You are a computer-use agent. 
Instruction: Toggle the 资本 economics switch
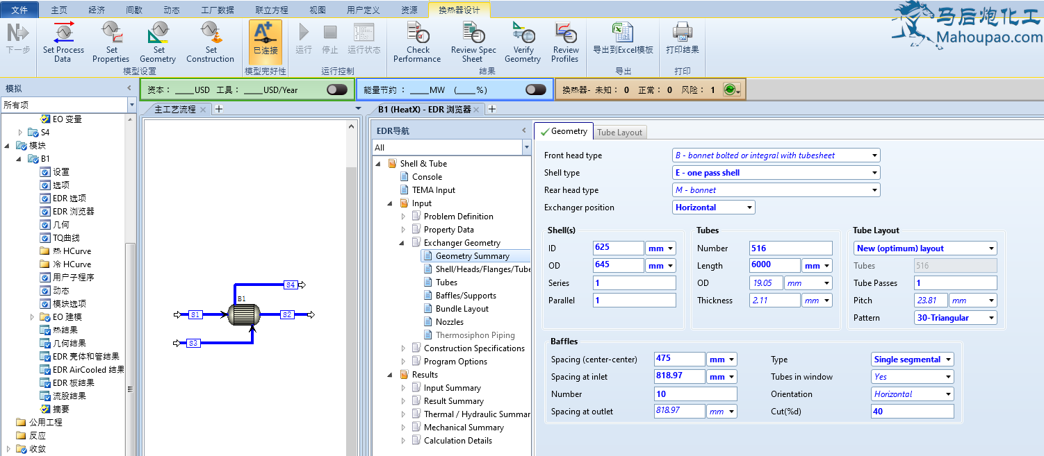click(337, 90)
